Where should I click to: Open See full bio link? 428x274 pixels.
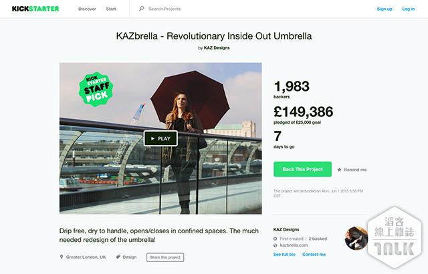(286, 255)
